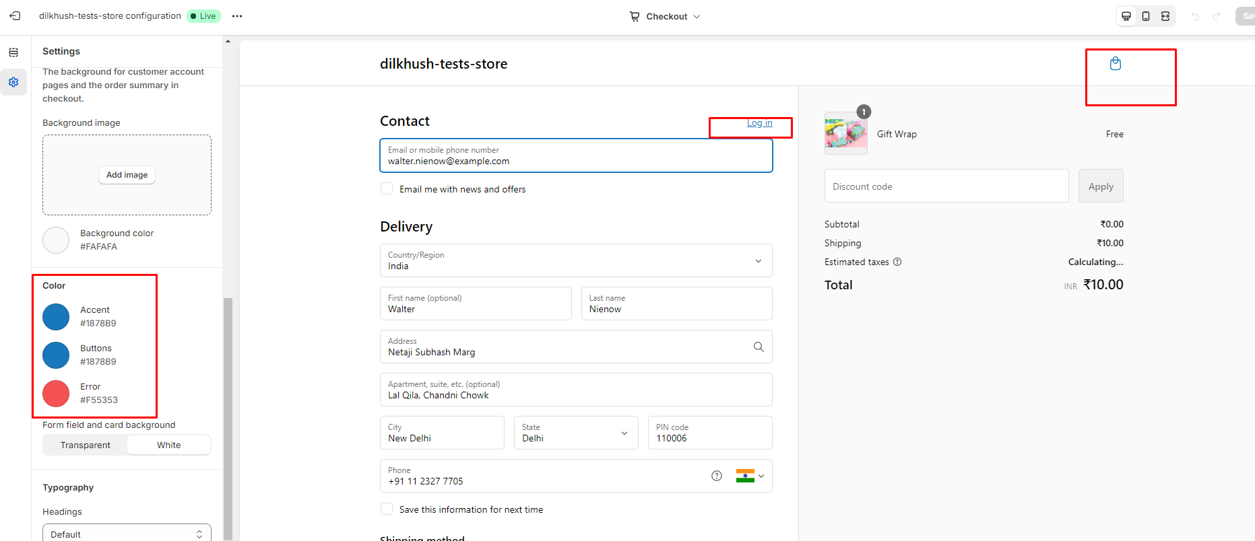
Task: Click the Phone number field
Action: pyautogui.click(x=576, y=476)
